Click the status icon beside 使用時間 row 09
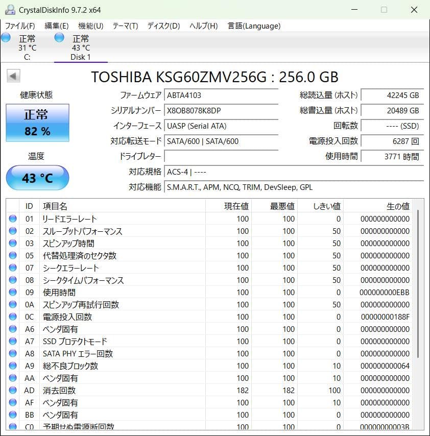The width and height of the screenshot is (430, 436). point(13,293)
